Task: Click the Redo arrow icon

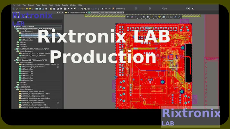Action: [109, 9]
